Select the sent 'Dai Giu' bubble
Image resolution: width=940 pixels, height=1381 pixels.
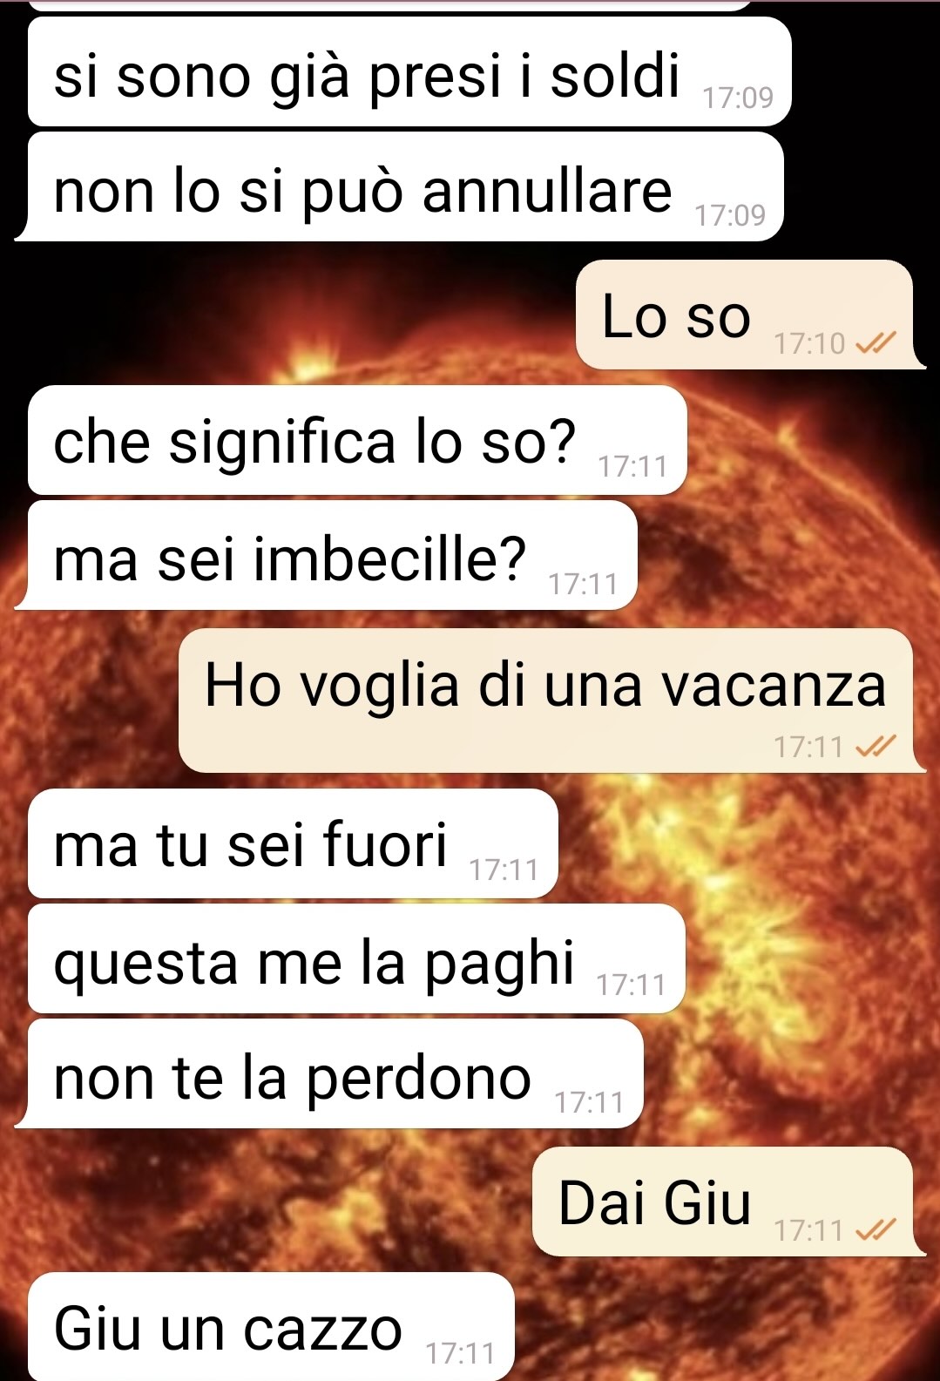(723, 1202)
